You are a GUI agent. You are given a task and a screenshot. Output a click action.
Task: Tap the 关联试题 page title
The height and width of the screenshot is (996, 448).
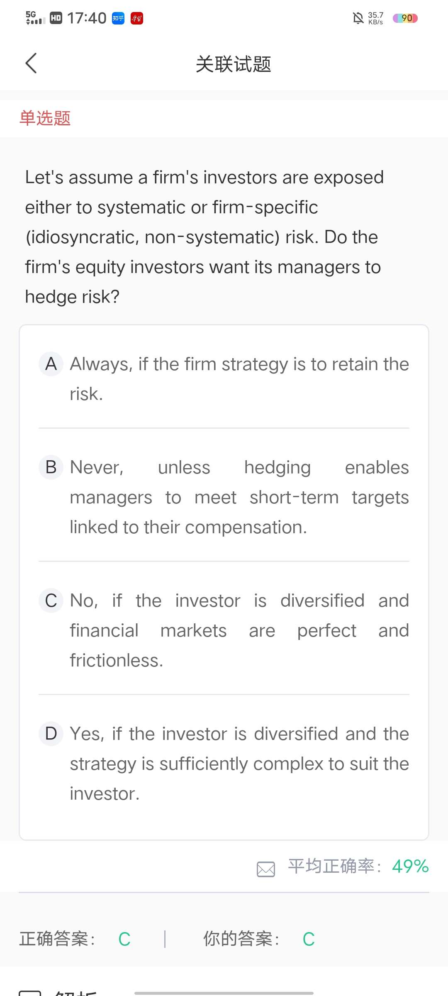click(x=233, y=64)
